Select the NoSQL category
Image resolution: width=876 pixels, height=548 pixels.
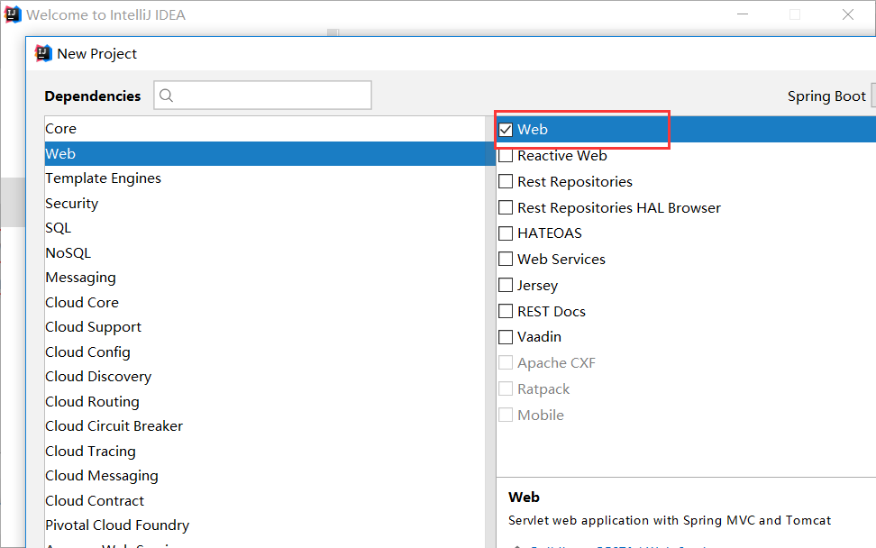click(x=266, y=253)
